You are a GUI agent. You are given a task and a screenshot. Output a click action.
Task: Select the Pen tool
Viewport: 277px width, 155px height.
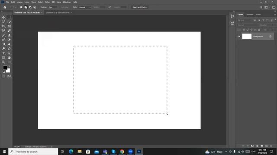(x=9, y=49)
